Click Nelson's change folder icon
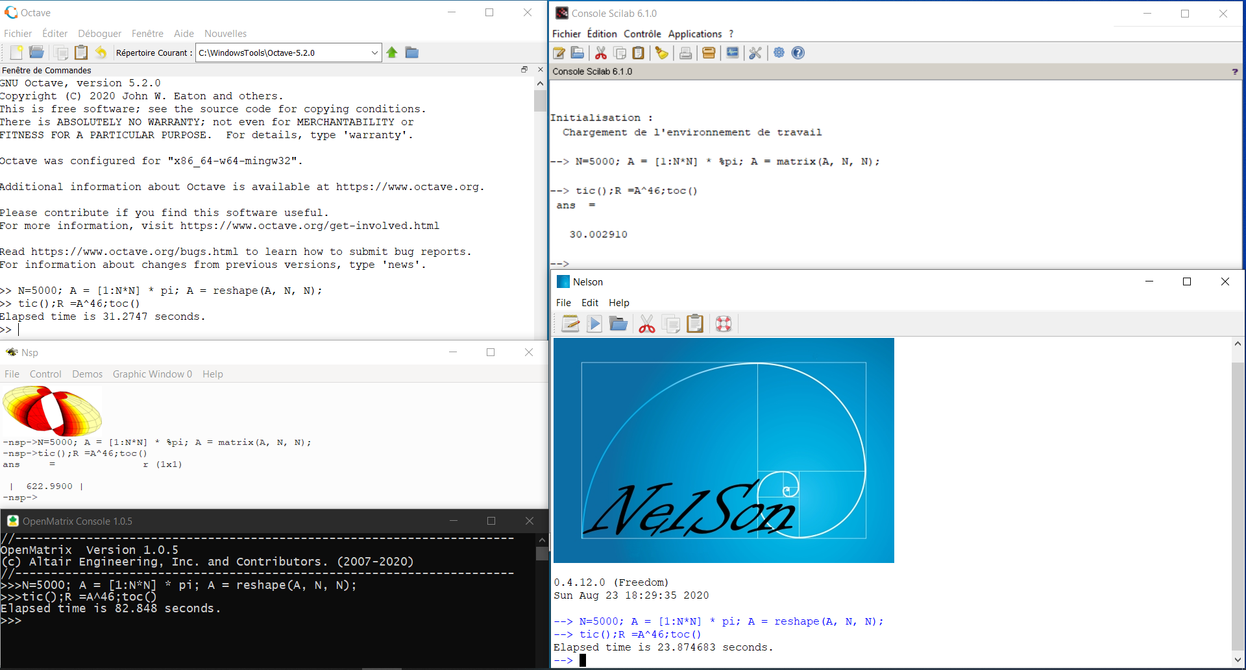Screen dimensions: 1246x670 618,324
